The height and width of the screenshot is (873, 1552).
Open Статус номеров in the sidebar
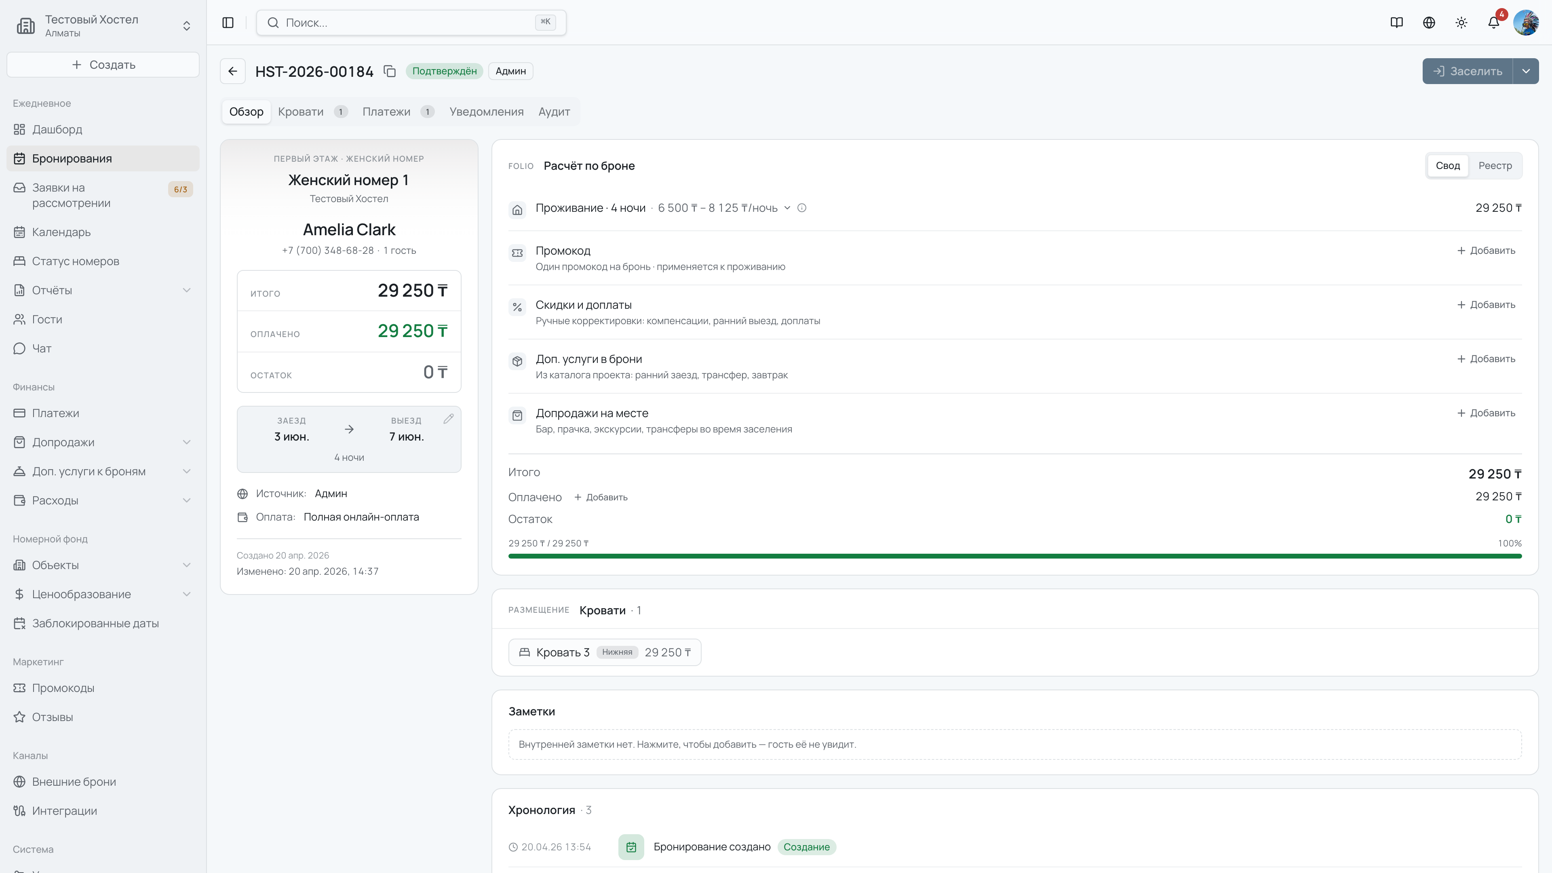103,261
